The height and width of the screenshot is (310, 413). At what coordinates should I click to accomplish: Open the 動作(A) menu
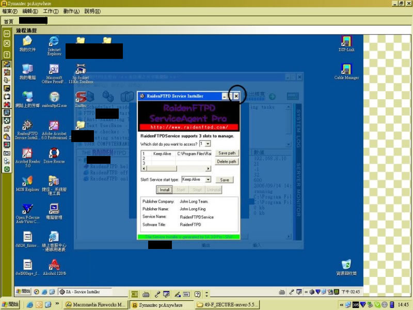coord(71,11)
